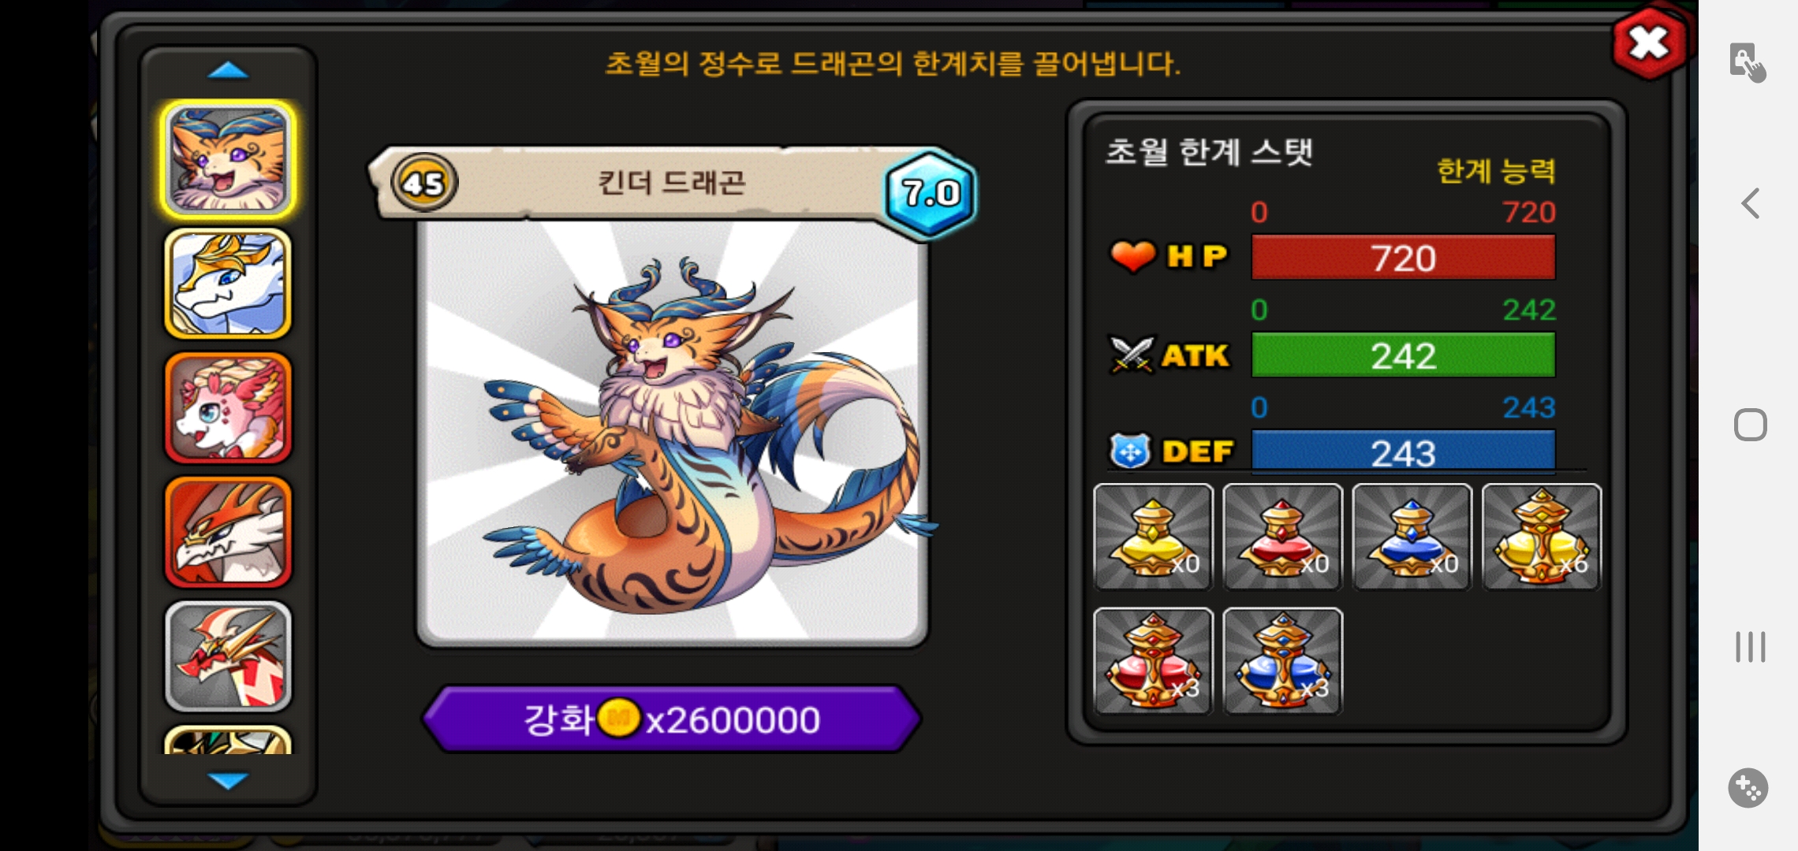Choose the red-horned white dragon portrait
Viewport: 1798px width, 851px height.
click(228, 532)
